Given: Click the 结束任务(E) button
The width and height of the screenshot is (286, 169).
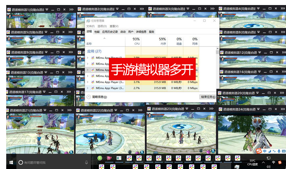Looking at the screenshot, I should pyautogui.click(x=208, y=97).
